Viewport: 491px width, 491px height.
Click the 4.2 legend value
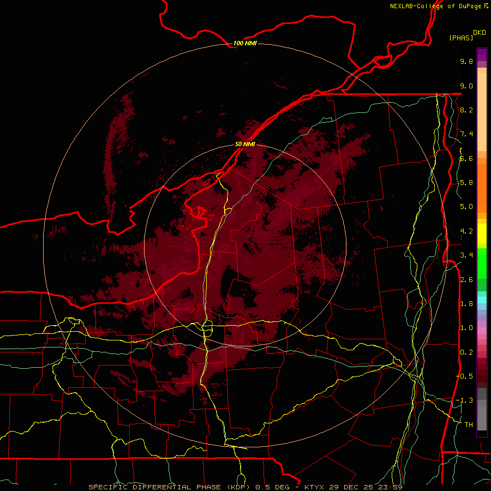click(466, 231)
